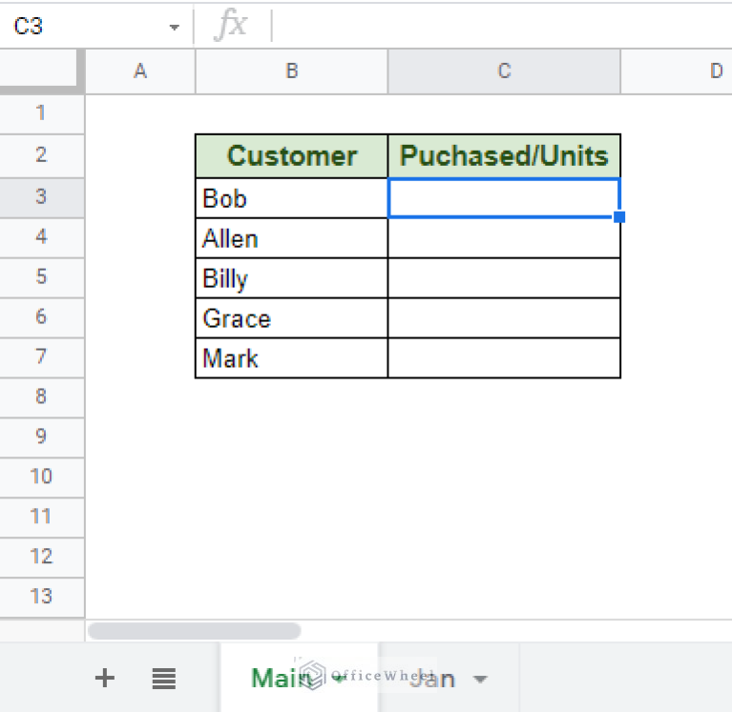The height and width of the screenshot is (712, 732).
Task: Select the cell containing Grace
Action: [x=292, y=318]
